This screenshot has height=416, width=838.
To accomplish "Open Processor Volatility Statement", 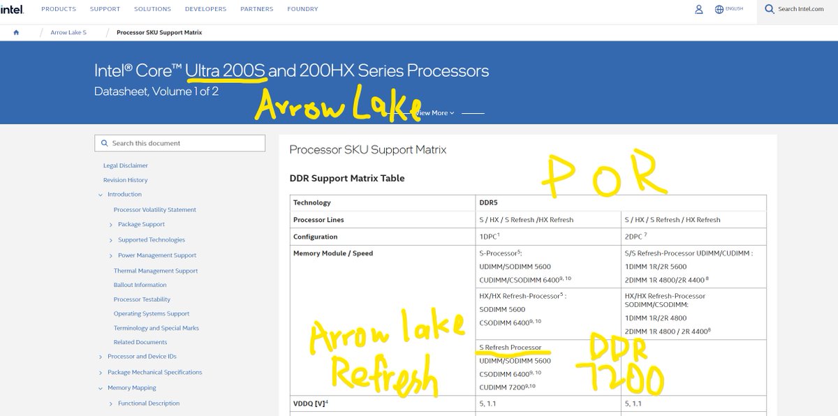I will [x=155, y=209].
